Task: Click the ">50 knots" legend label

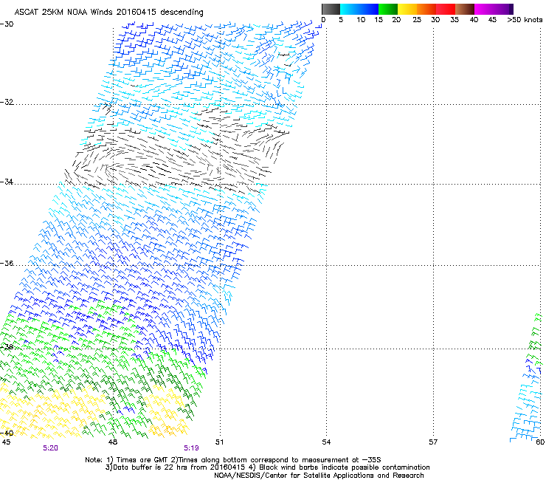Action: (525, 20)
